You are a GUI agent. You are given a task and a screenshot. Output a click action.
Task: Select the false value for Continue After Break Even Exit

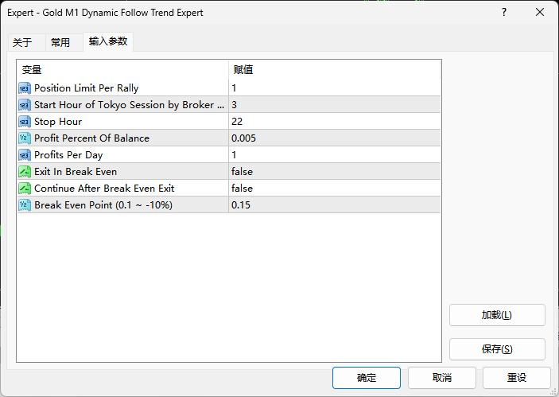(243, 189)
